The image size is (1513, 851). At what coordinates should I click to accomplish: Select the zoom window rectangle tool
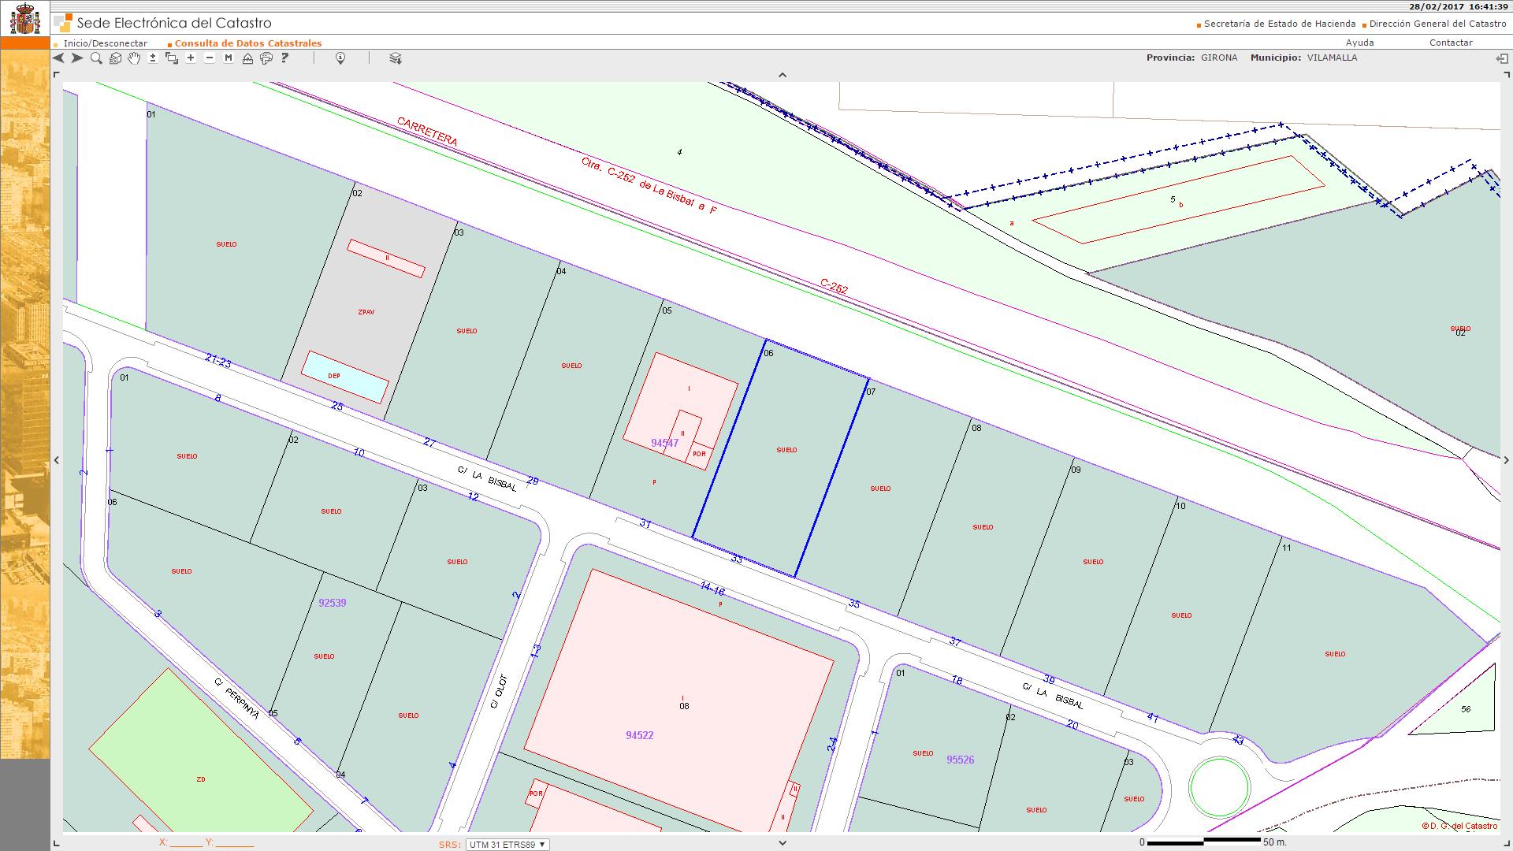[172, 58]
